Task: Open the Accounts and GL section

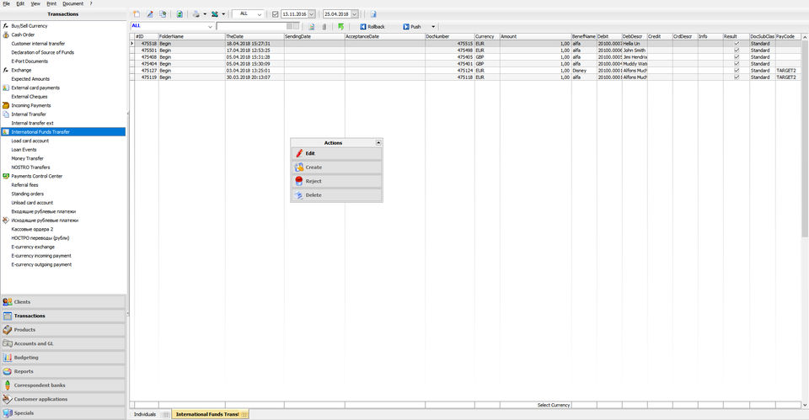Action: (x=63, y=343)
